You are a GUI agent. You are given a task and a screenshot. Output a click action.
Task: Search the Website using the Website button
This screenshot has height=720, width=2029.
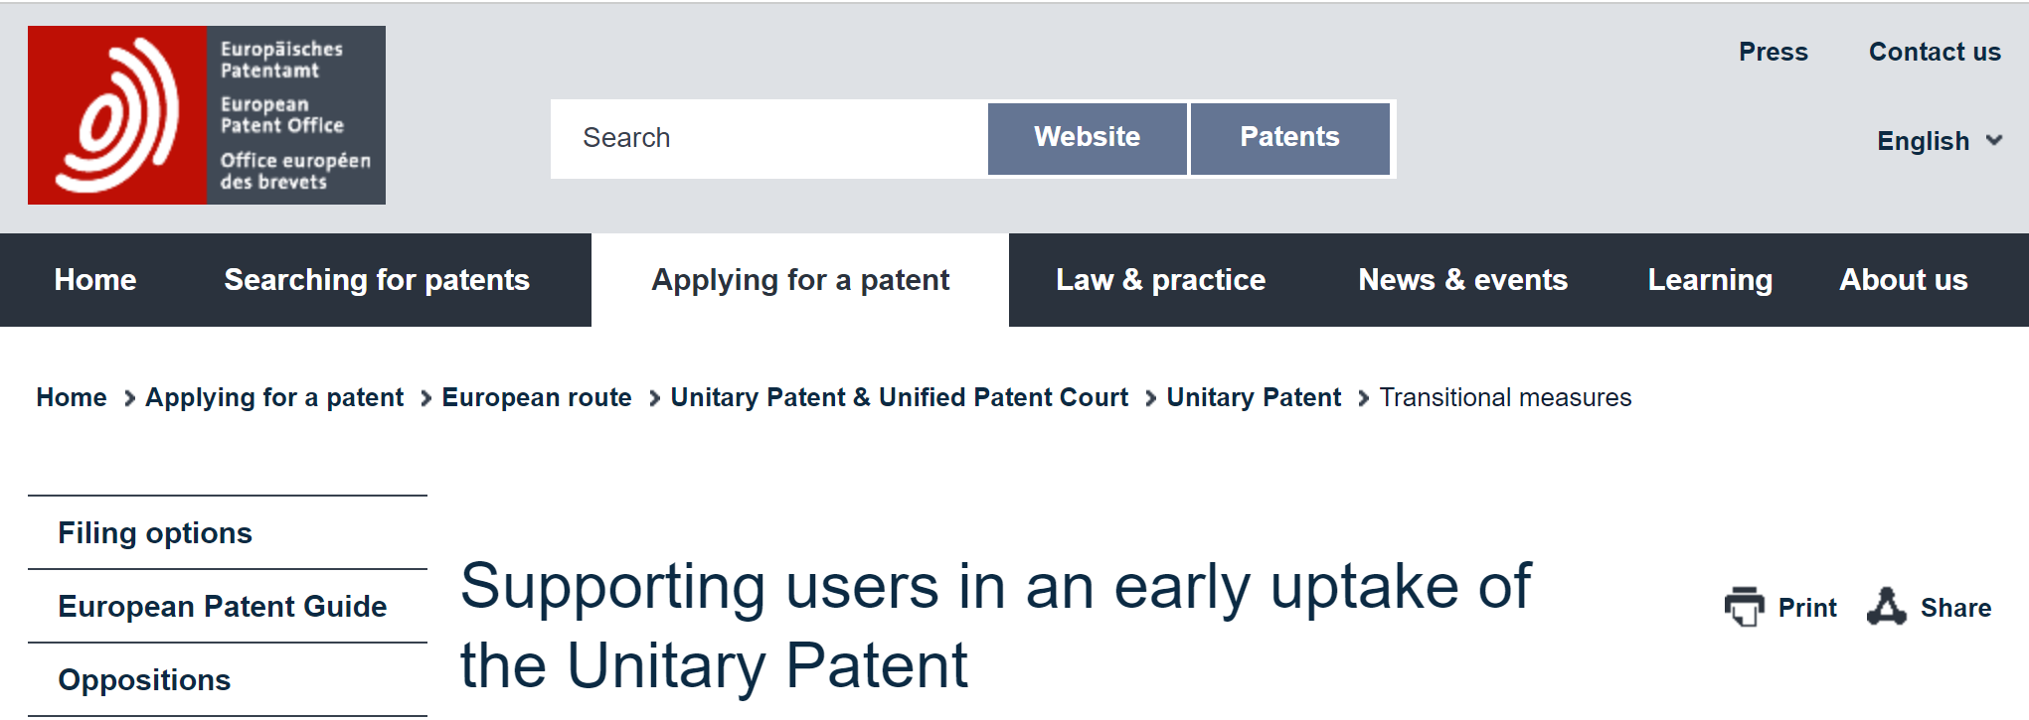point(1087,138)
